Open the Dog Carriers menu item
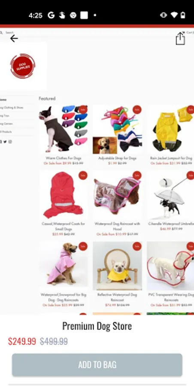Screen dimensions: 194x386 7,124
